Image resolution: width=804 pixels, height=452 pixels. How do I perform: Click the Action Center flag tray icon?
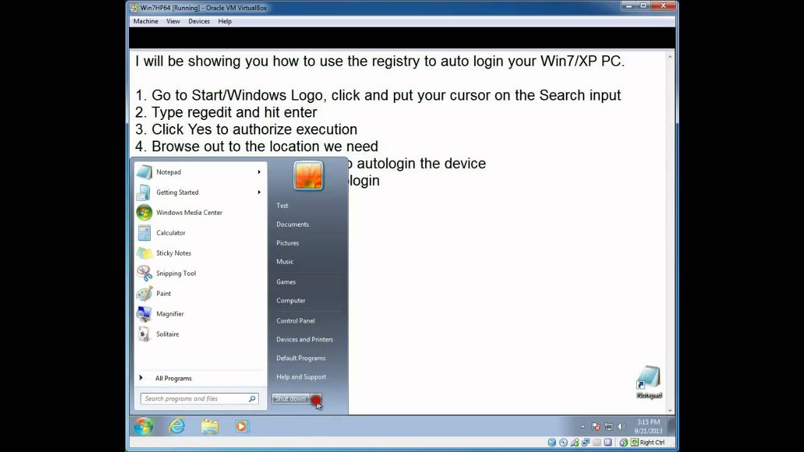tap(597, 427)
